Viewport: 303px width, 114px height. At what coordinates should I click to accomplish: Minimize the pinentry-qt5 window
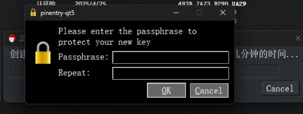click(176, 13)
